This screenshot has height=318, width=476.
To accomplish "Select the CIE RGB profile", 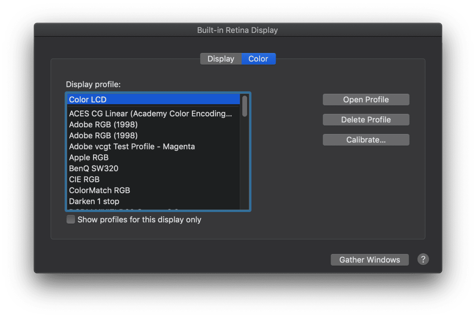I will (146, 179).
